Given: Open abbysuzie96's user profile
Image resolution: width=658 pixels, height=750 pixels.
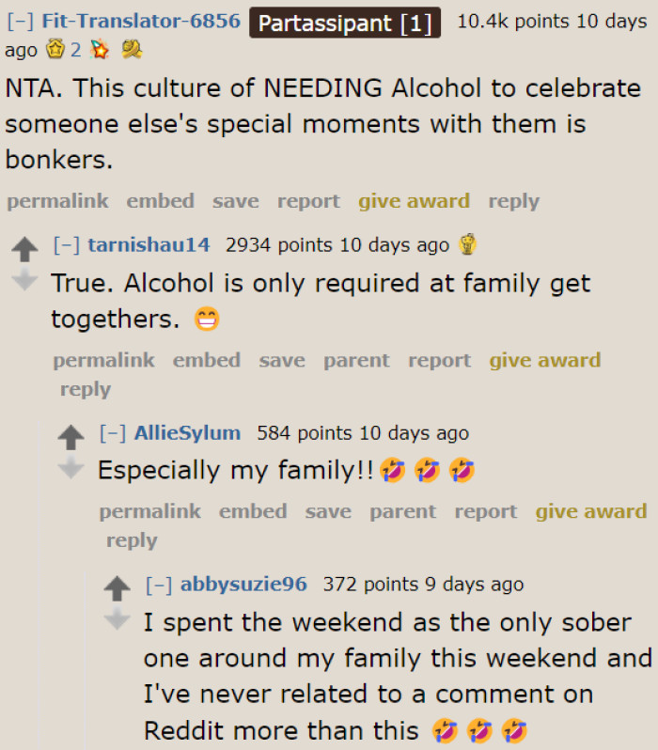Looking at the screenshot, I should pyautogui.click(x=243, y=585).
